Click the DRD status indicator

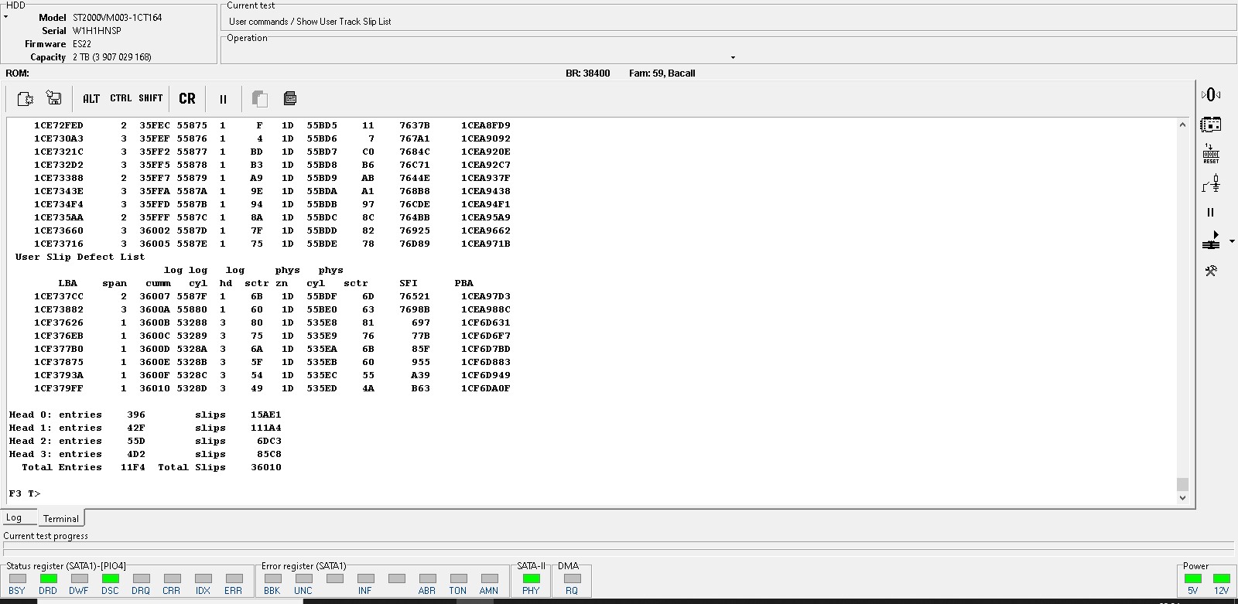(48, 578)
